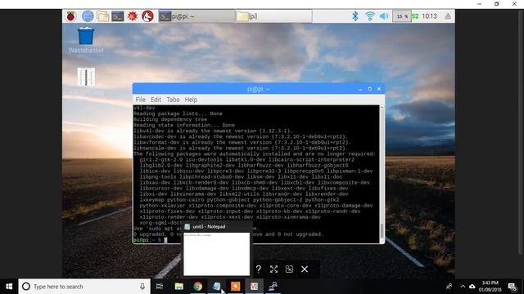Open the ejecter icon in the Pi panel
Viewport: 524px width, 294px height.
(448, 16)
